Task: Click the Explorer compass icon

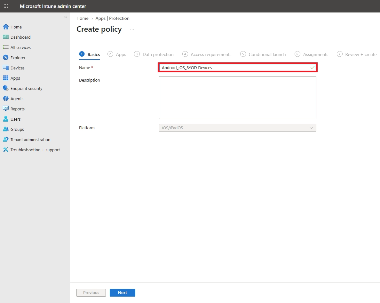Action: click(x=5, y=58)
